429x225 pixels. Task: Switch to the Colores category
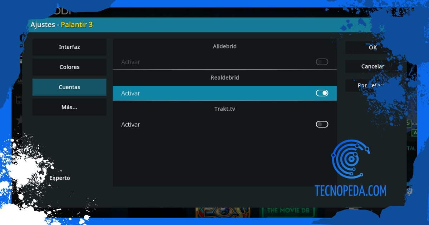pos(69,67)
